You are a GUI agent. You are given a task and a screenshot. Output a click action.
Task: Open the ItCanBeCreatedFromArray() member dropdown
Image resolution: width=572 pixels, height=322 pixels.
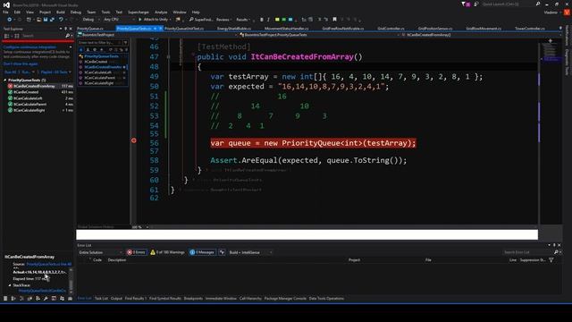[x=481, y=35]
